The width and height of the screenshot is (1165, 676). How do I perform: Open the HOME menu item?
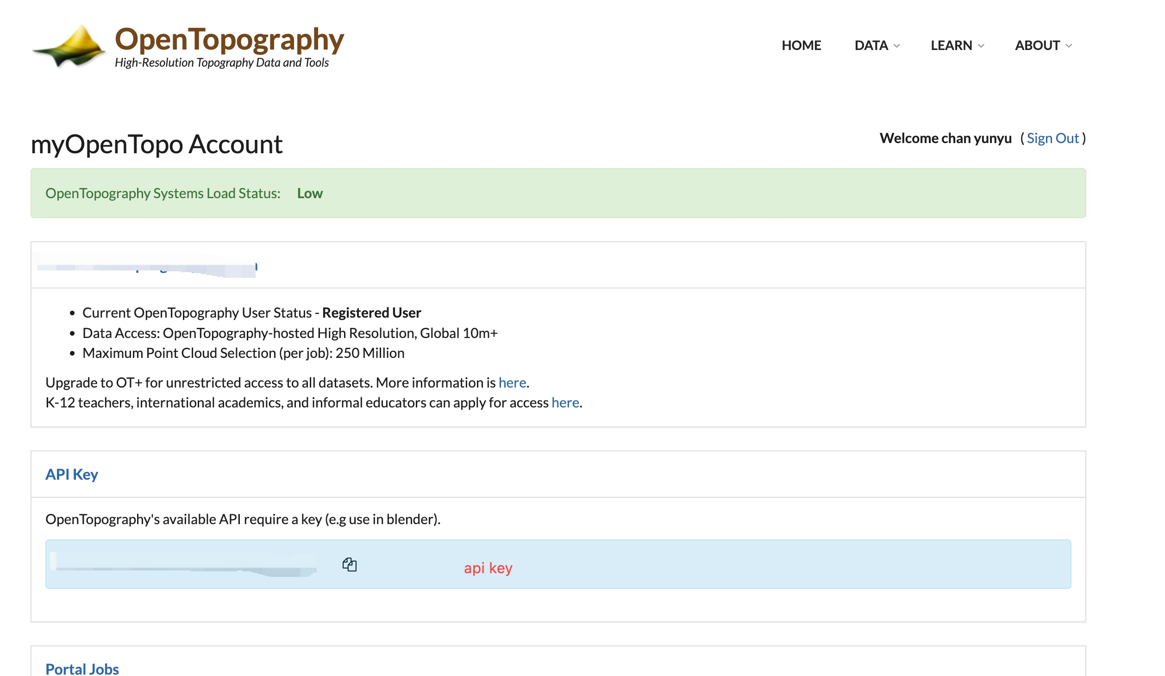pyautogui.click(x=802, y=45)
